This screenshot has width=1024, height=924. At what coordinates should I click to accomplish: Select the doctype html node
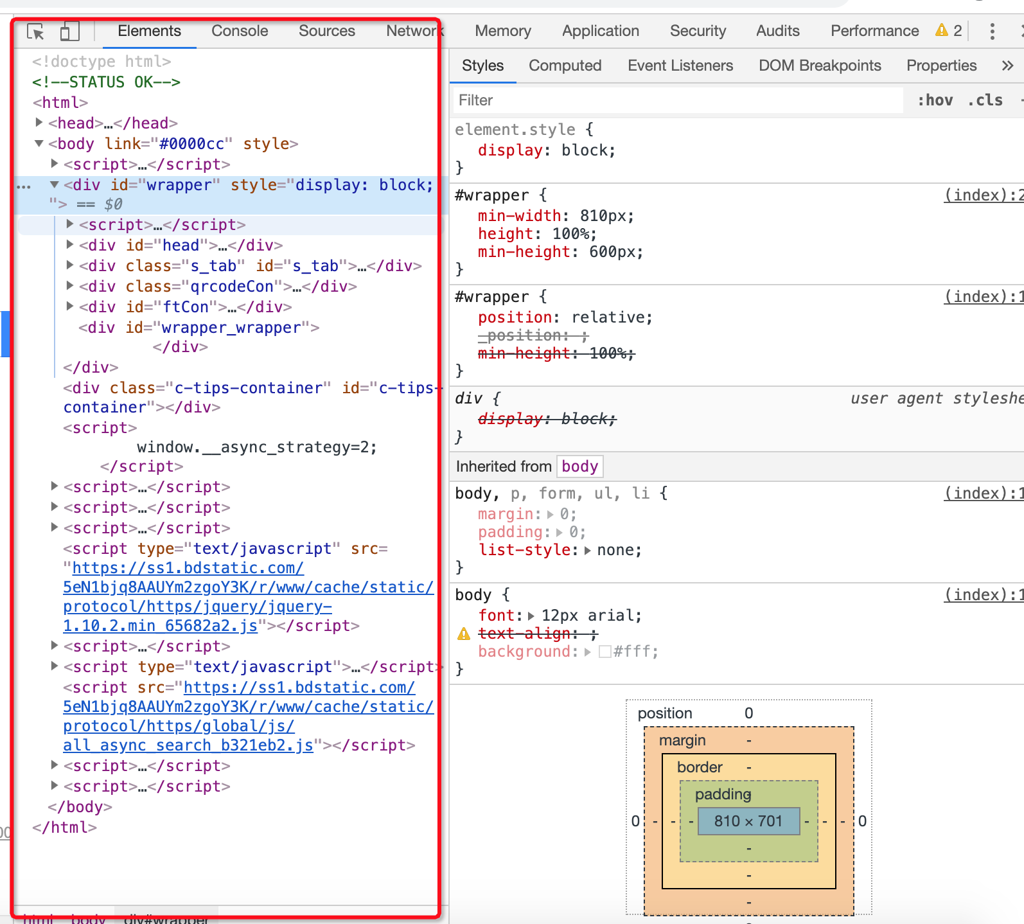[x=102, y=62]
